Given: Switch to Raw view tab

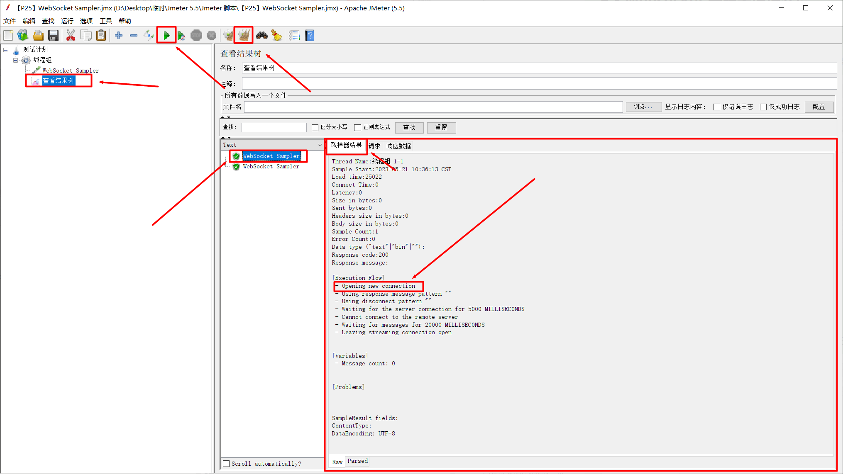Looking at the screenshot, I should (x=337, y=462).
